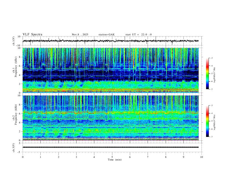
Task: Click time axis tick label "5"
Action: (x=112, y=157)
